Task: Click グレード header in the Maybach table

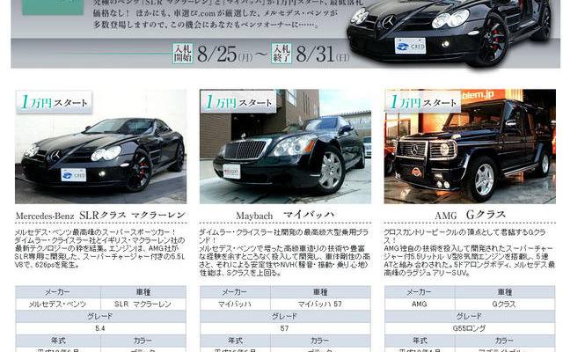Action: coord(285,317)
